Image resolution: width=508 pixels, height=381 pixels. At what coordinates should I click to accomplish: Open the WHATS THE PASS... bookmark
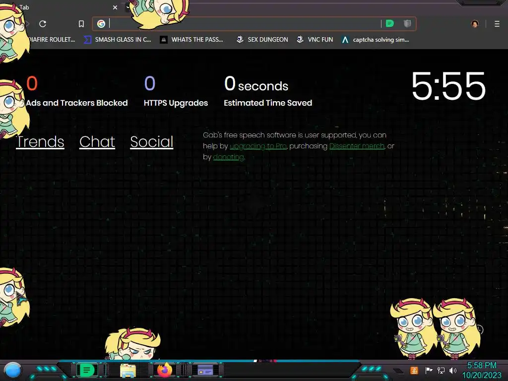[x=192, y=40]
